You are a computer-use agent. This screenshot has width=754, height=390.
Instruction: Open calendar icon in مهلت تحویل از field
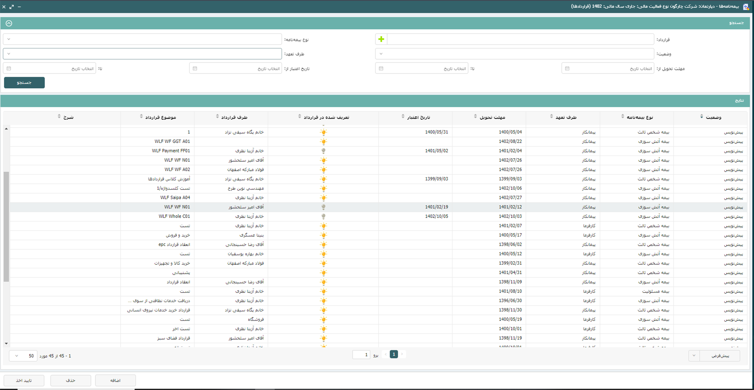567,69
